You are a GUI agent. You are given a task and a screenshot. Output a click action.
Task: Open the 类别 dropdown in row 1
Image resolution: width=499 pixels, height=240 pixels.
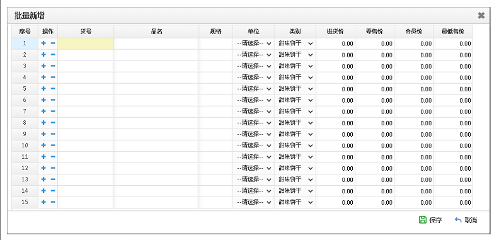[x=295, y=43]
